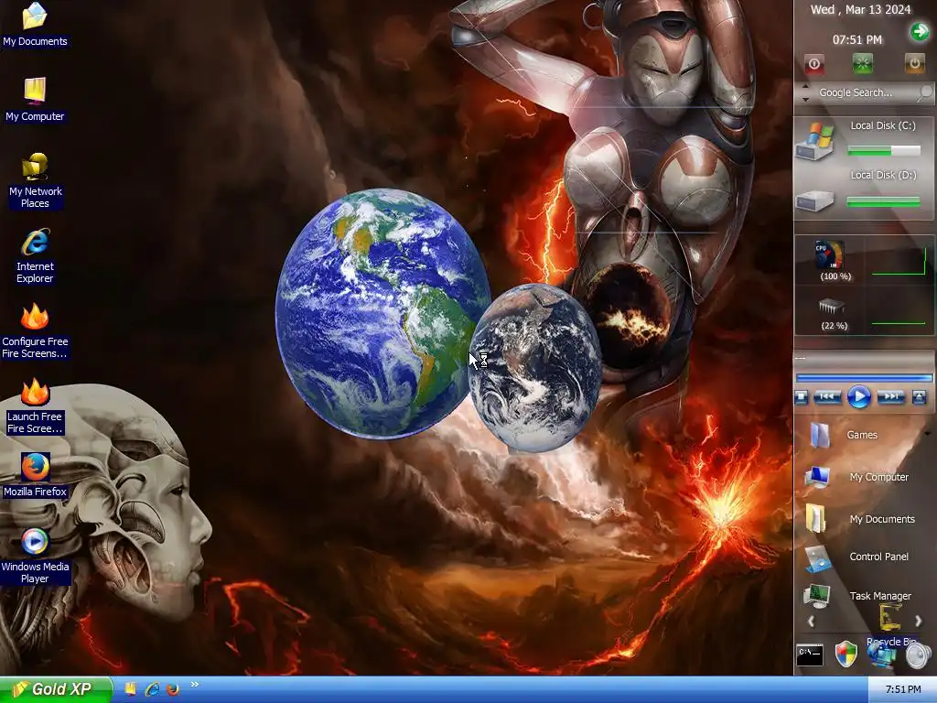
Task: Click the Local Disk (C:) usage bar
Action: pos(884,151)
